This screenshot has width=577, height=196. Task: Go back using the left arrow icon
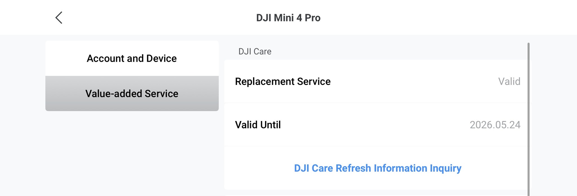59,18
